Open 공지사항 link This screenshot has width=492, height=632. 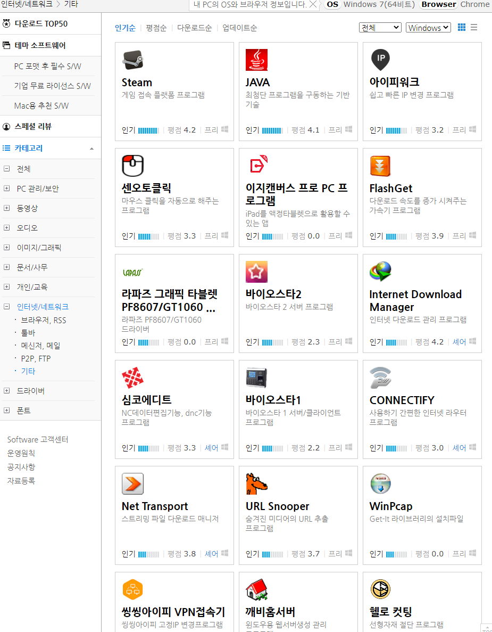click(x=21, y=467)
